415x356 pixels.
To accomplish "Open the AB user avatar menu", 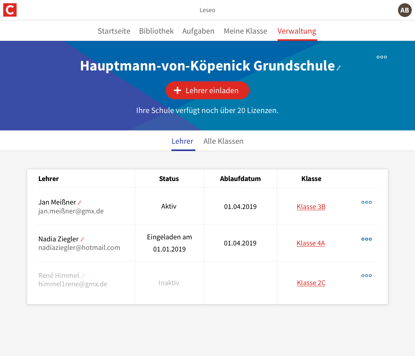I will click(404, 10).
